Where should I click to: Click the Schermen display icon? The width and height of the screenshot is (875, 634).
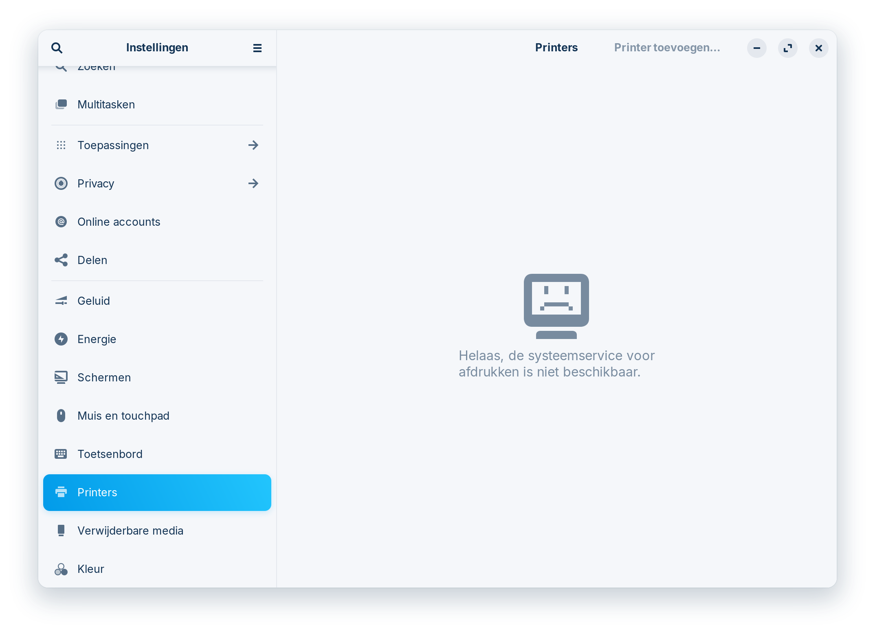point(61,377)
